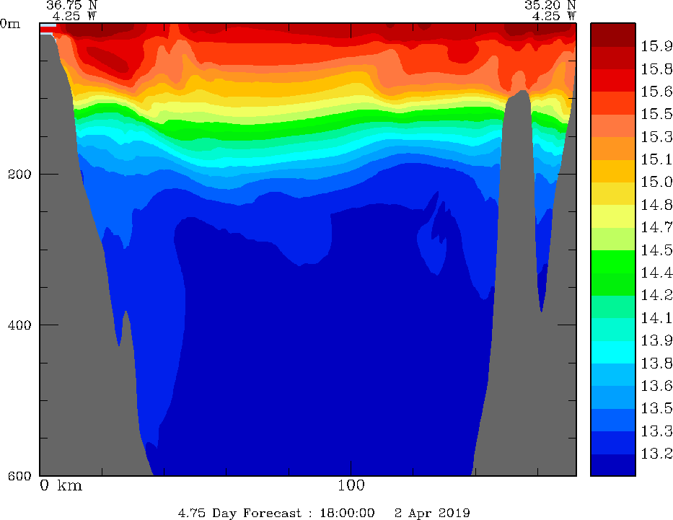Viewport: 673px width, 520px height.
Task: Click the 15.0 color bar value
Action: (x=656, y=182)
